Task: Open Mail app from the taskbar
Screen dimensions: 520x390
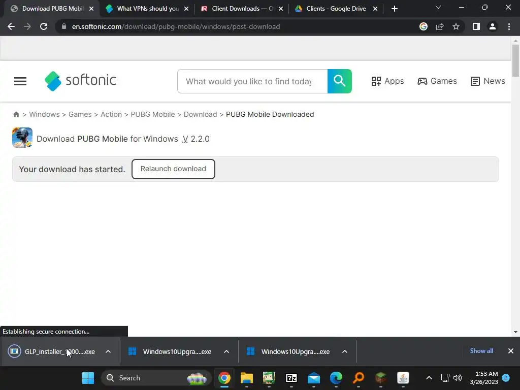Action: point(314,378)
